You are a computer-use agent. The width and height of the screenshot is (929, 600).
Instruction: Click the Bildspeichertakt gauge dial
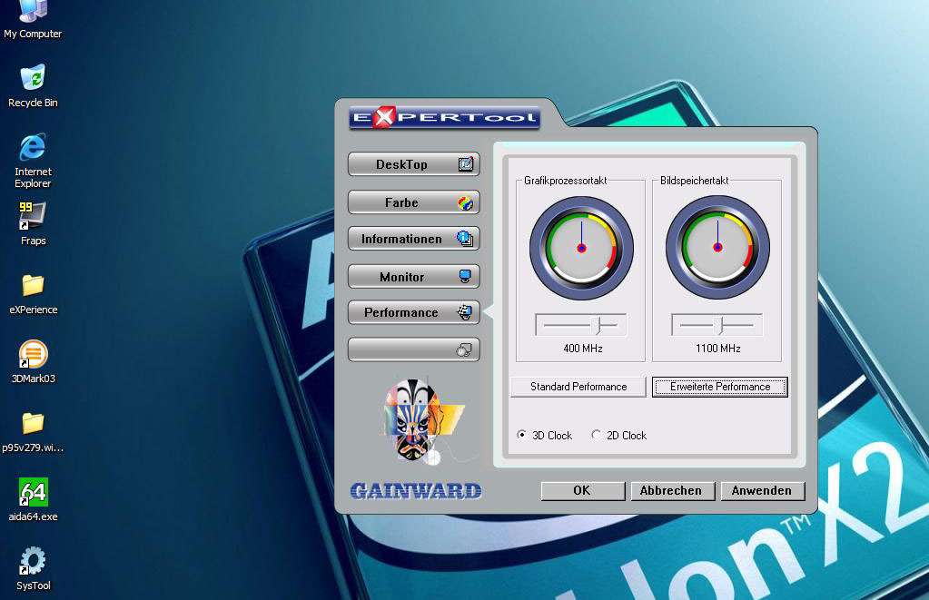(717, 248)
